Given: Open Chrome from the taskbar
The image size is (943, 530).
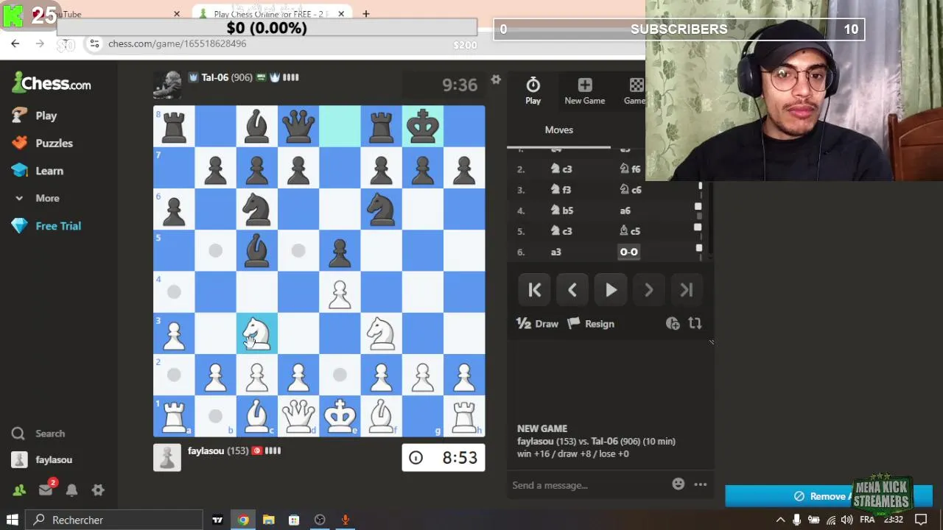Looking at the screenshot, I should tap(243, 520).
